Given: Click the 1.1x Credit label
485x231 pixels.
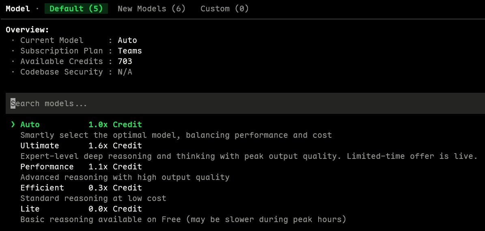Looking at the screenshot, I should coord(115,167).
